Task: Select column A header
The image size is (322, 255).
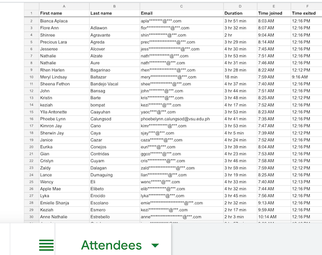Action: pos(63,6)
